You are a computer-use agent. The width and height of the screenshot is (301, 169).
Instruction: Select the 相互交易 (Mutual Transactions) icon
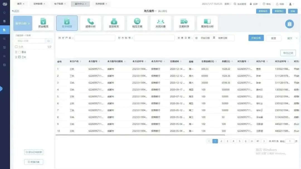click(x=137, y=23)
